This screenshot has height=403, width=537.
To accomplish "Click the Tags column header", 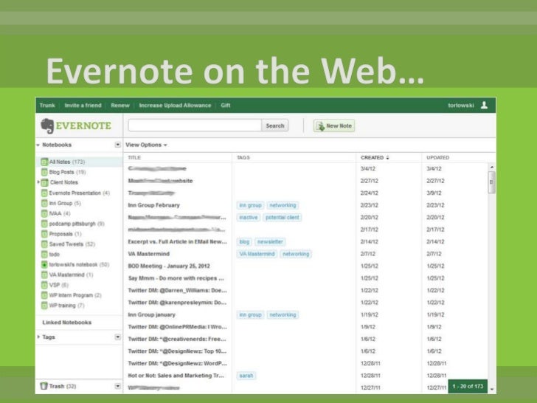I will [243, 158].
